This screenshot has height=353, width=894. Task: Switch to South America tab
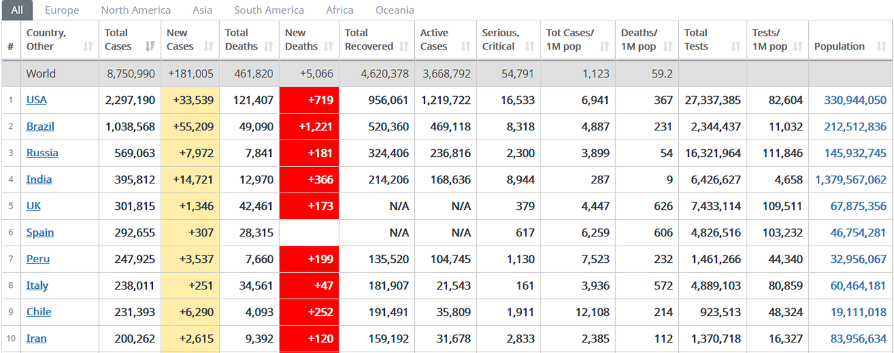(269, 10)
